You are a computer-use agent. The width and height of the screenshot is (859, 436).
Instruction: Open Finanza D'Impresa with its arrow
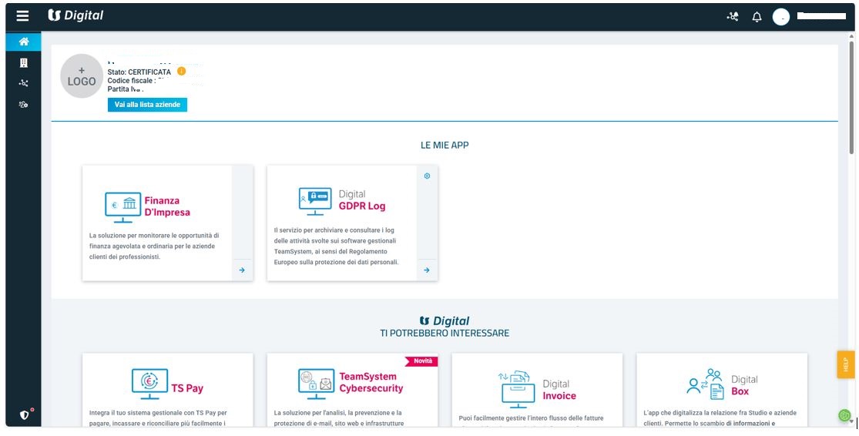(242, 270)
